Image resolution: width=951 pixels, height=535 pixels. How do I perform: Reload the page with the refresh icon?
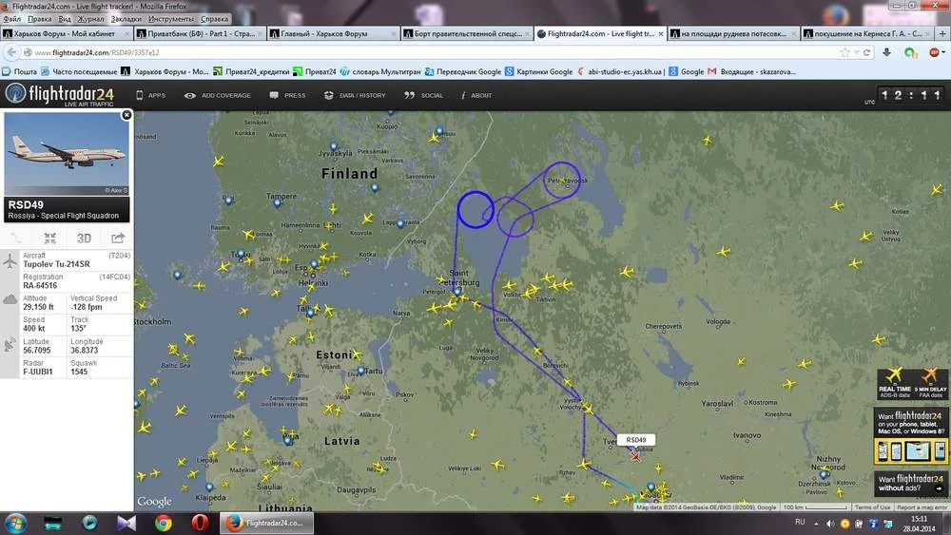pos(866,52)
